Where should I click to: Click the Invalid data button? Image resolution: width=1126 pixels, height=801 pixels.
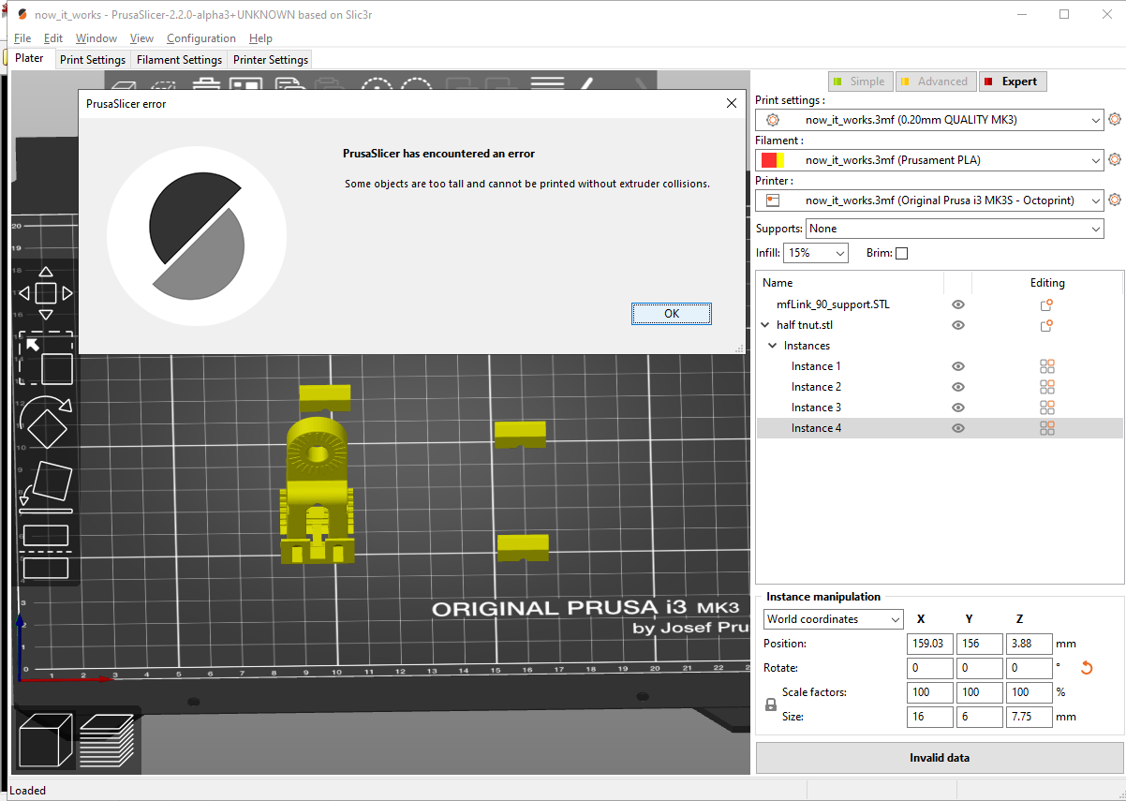point(940,758)
